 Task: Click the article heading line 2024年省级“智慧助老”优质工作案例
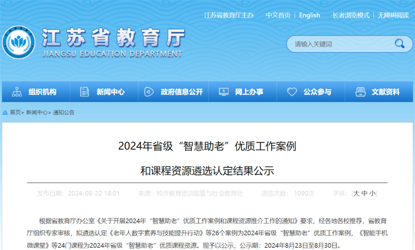[x=207, y=146]
